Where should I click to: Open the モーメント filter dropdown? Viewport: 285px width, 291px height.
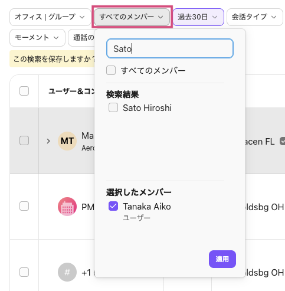tap(37, 38)
